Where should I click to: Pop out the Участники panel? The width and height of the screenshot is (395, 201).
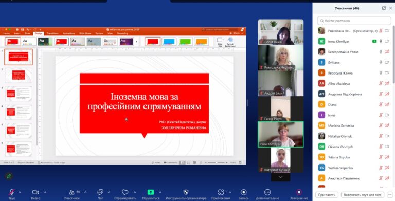(384, 8)
